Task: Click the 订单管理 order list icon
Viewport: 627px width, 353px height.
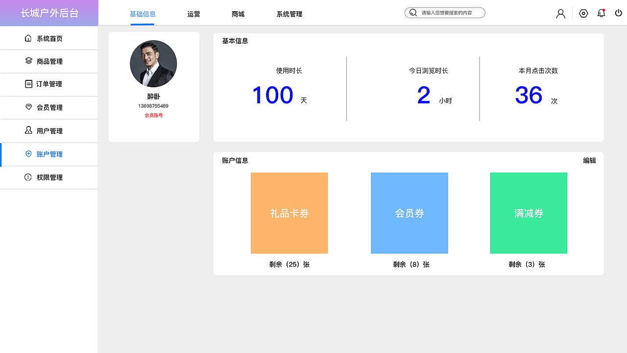Action: point(28,84)
